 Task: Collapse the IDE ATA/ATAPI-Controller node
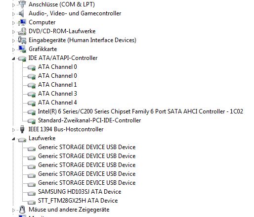13,58
